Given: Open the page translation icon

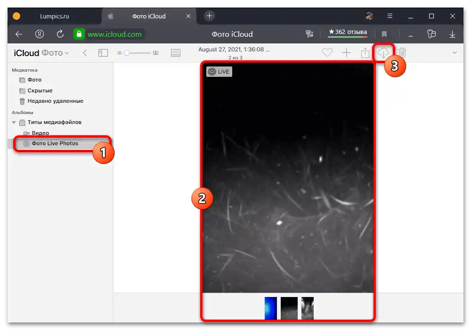Looking at the screenshot, I should click(309, 34).
